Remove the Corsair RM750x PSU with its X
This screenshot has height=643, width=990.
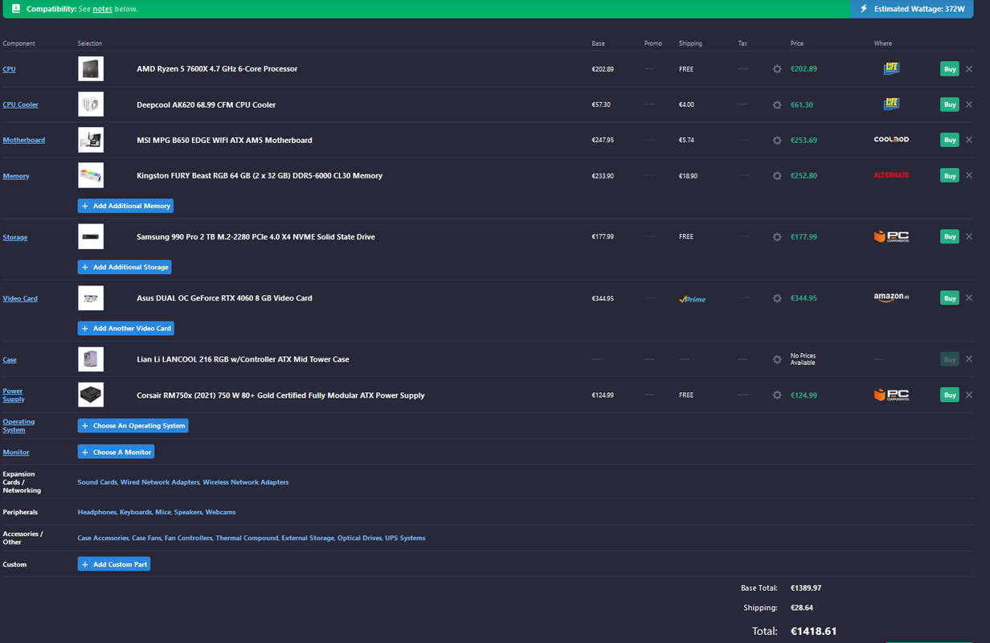(x=969, y=395)
